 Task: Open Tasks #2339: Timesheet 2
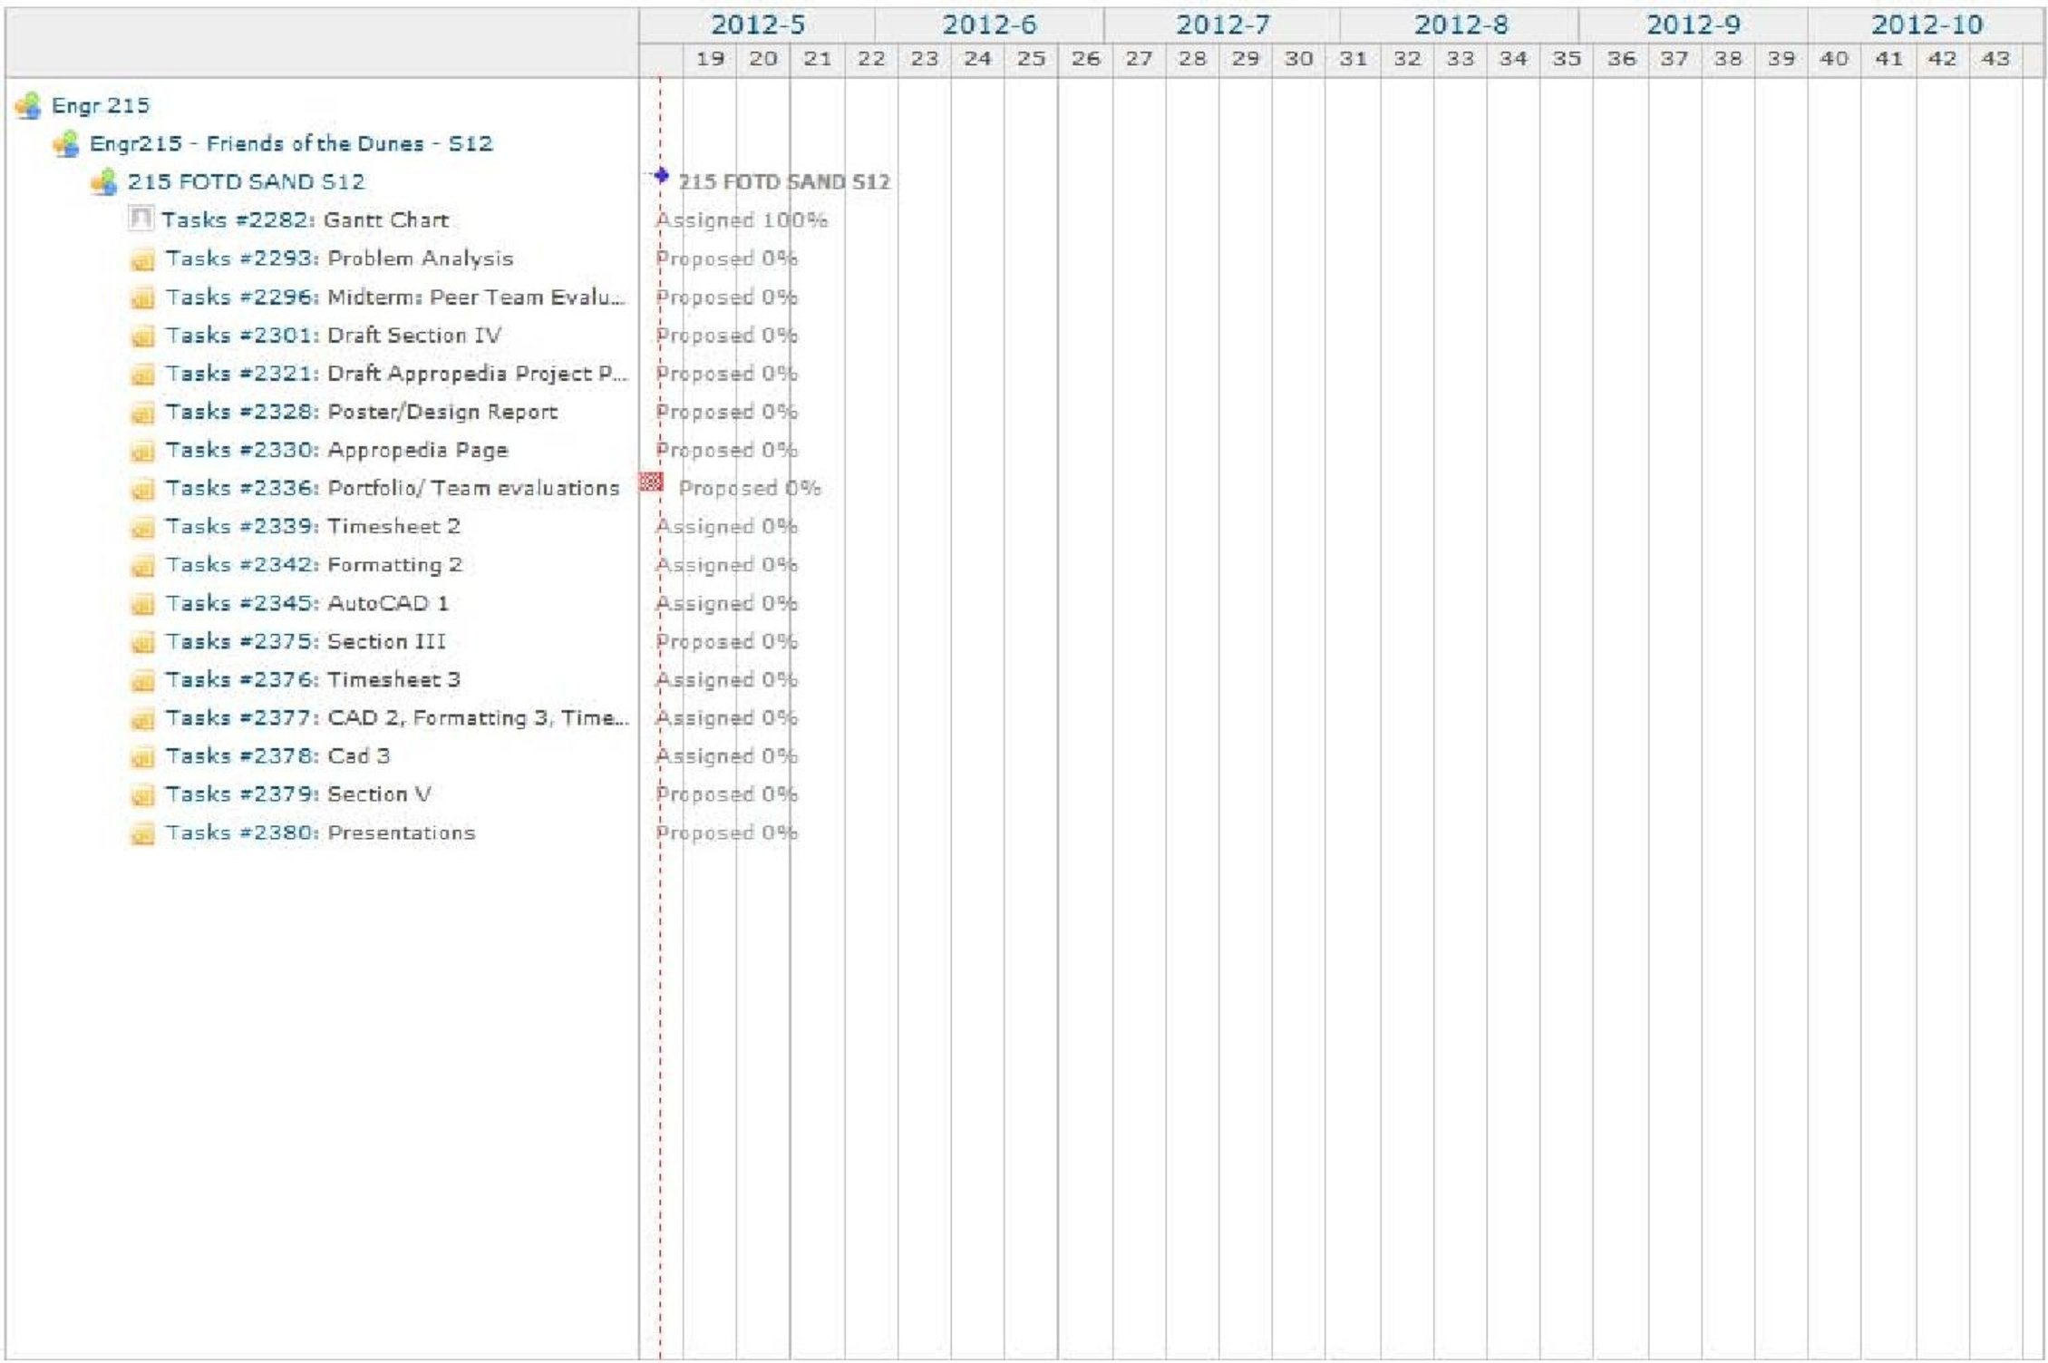point(313,526)
